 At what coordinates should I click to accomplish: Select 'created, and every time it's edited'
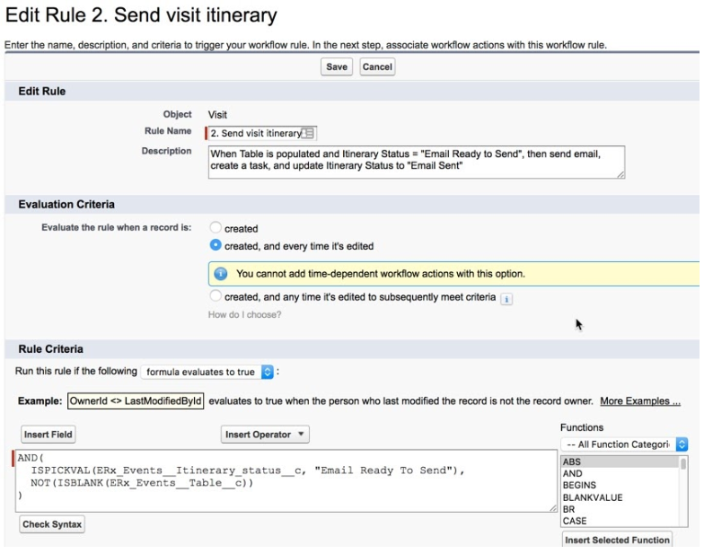[216, 245]
